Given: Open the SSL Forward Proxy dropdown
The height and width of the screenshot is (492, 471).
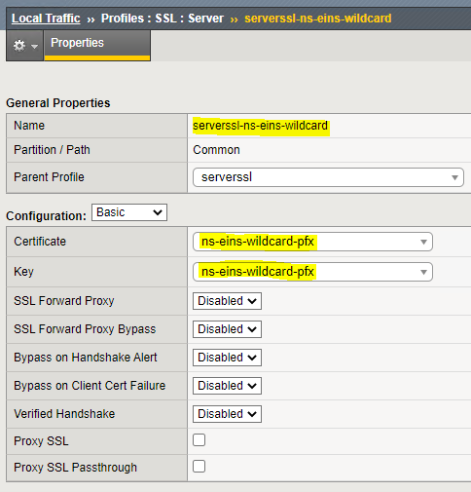Looking at the screenshot, I should 227,301.
